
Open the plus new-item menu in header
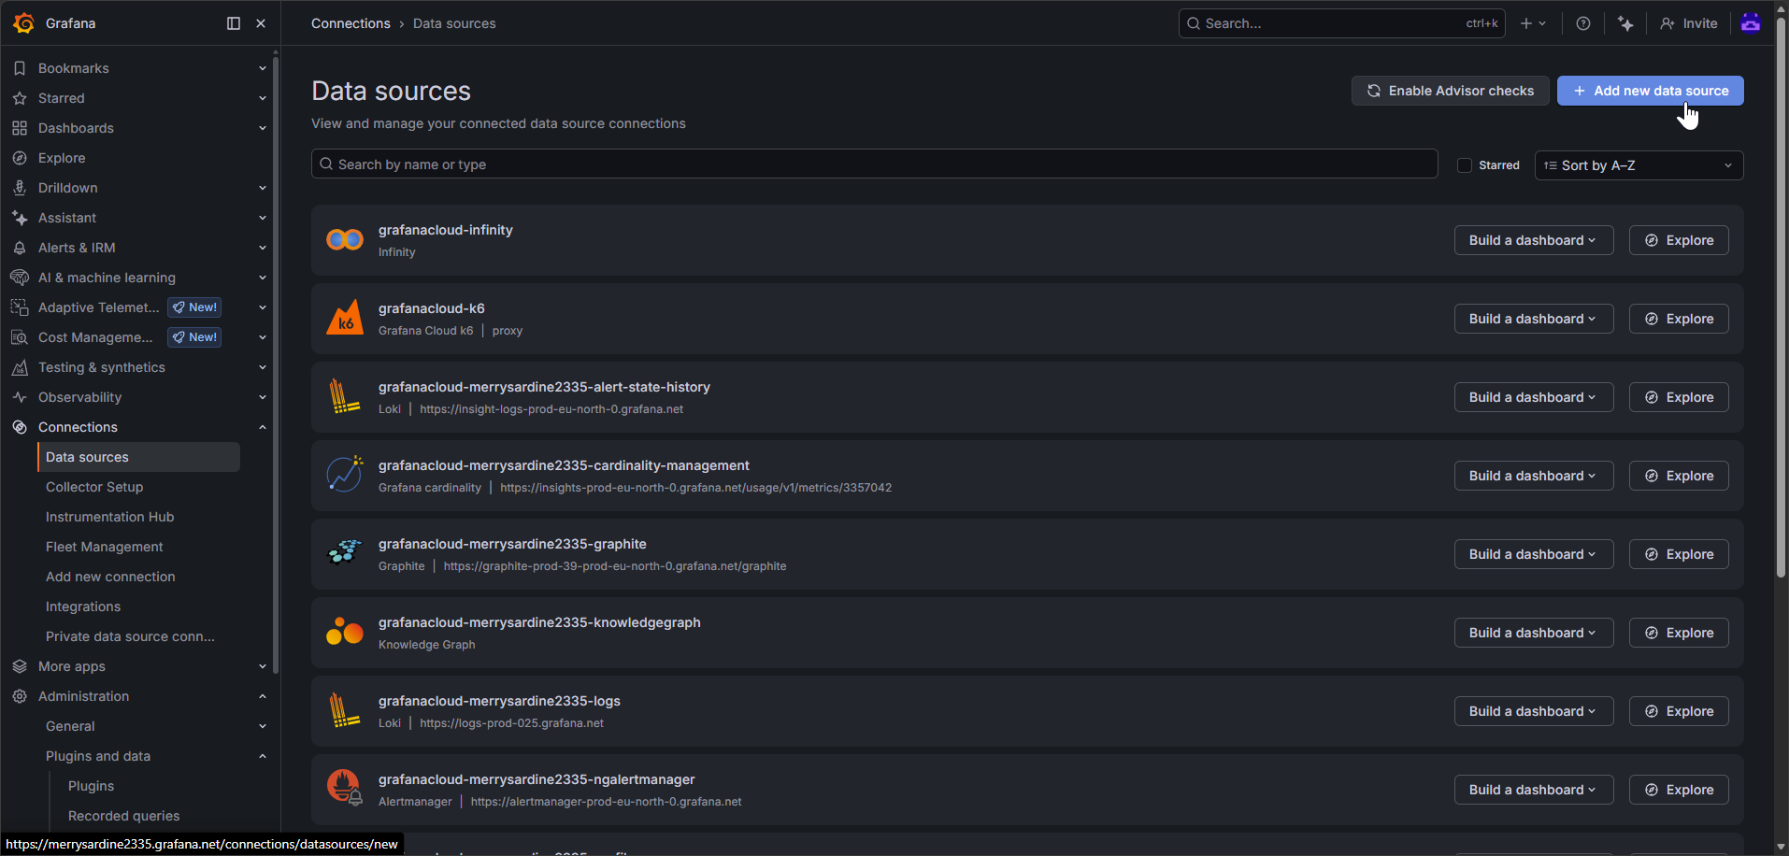pyautogui.click(x=1533, y=23)
